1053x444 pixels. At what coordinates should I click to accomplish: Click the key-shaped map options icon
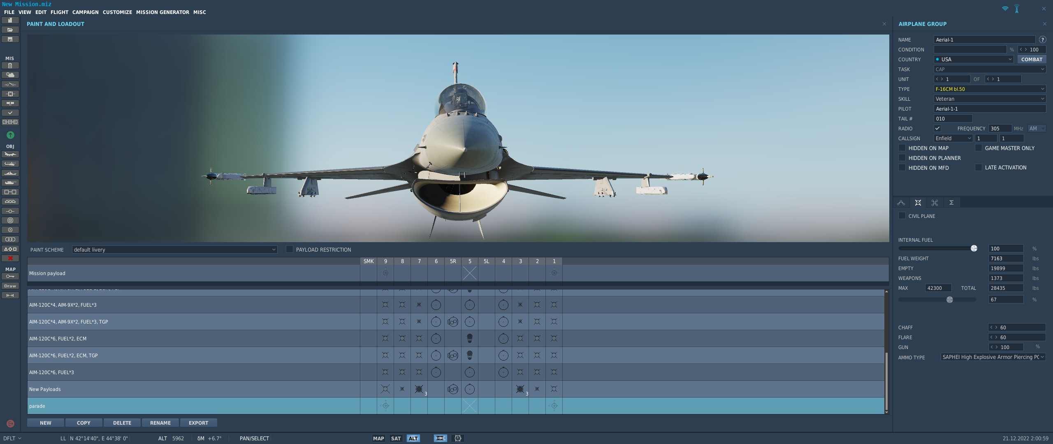10,276
